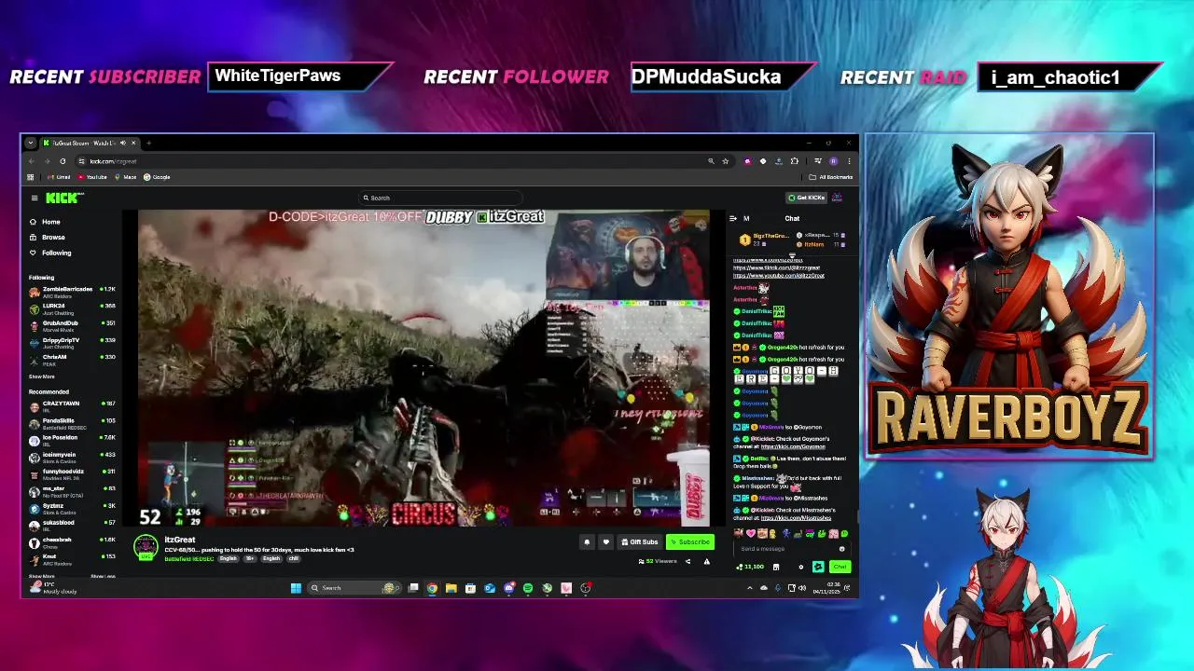Click the Windows taskbar Search box
1194x671 pixels.
(353, 588)
